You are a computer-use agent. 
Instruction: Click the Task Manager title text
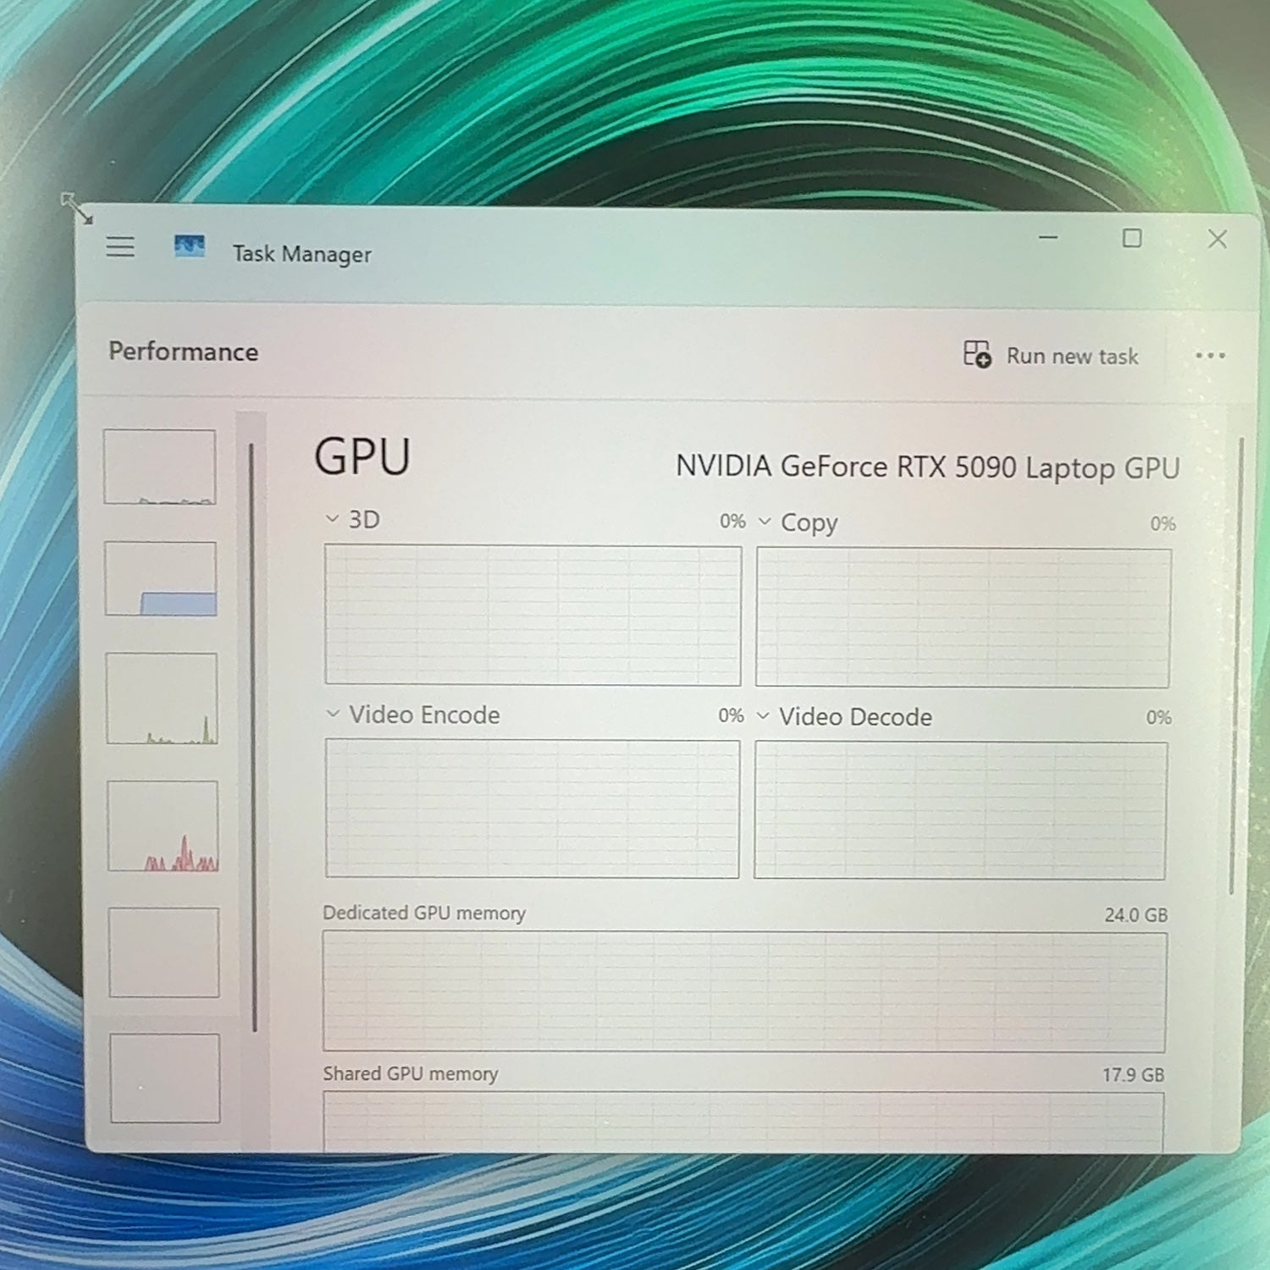point(302,254)
